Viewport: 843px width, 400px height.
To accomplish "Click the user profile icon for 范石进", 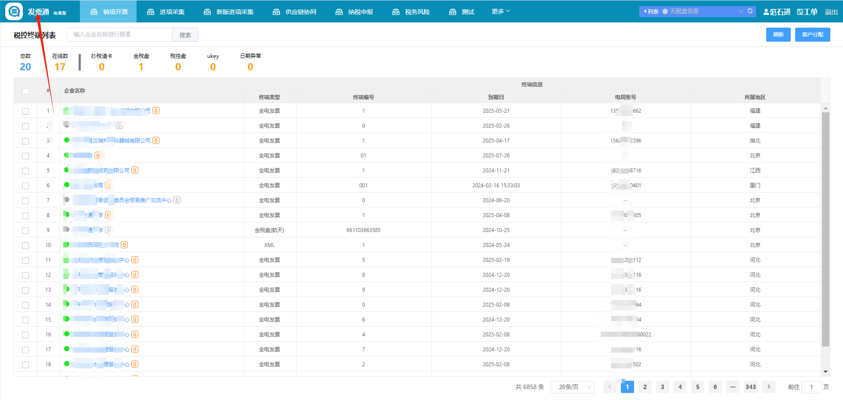I will [x=766, y=12].
